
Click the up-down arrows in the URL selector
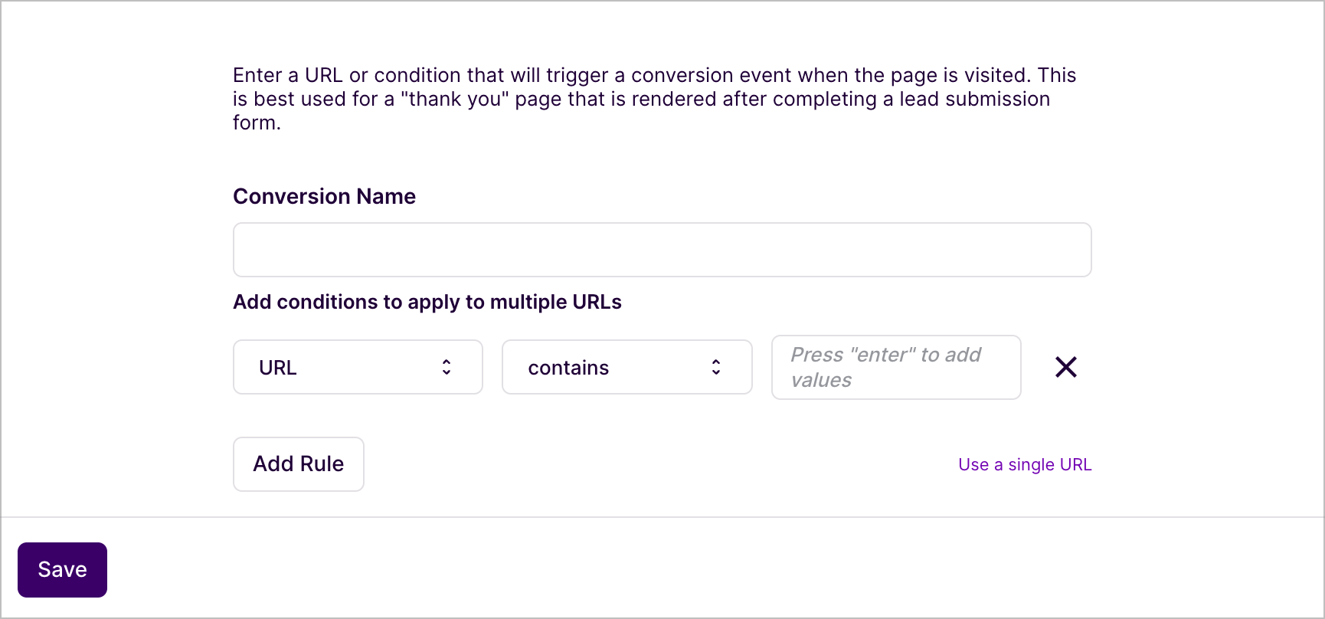click(x=447, y=367)
